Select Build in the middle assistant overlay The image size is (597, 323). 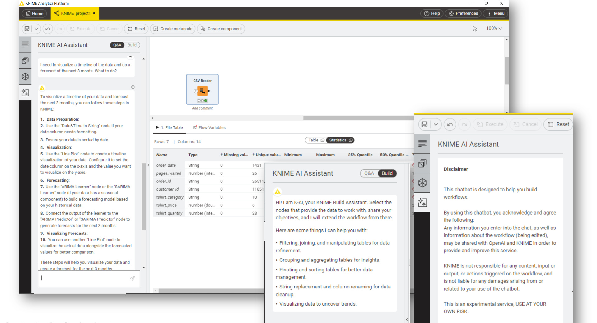coord(387,173)
